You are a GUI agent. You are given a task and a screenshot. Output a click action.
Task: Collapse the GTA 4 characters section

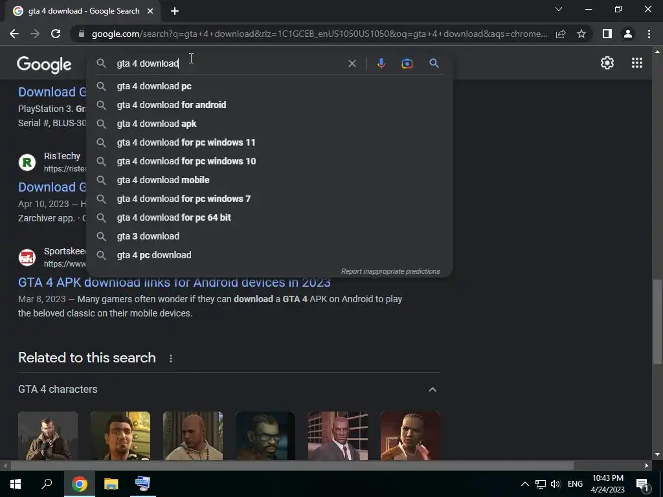pos(432,389)
